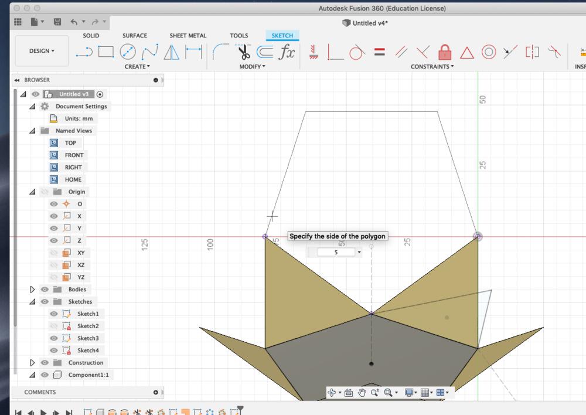Toggle visibility of the XY origin plane
The image size is (586, 415).
coord(53,253)
